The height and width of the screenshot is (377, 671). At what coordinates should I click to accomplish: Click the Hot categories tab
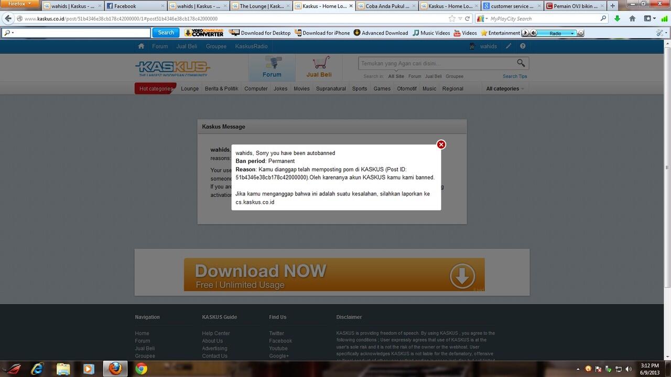[x=155, y=88]
